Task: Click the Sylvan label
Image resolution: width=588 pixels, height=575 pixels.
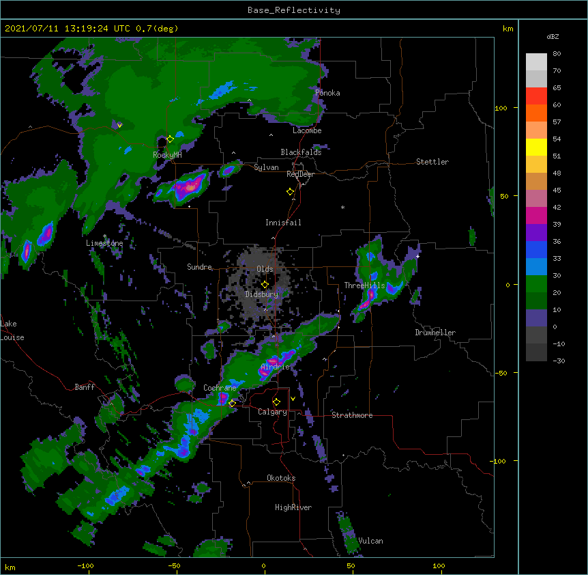Action: click(x=266, y=167)
